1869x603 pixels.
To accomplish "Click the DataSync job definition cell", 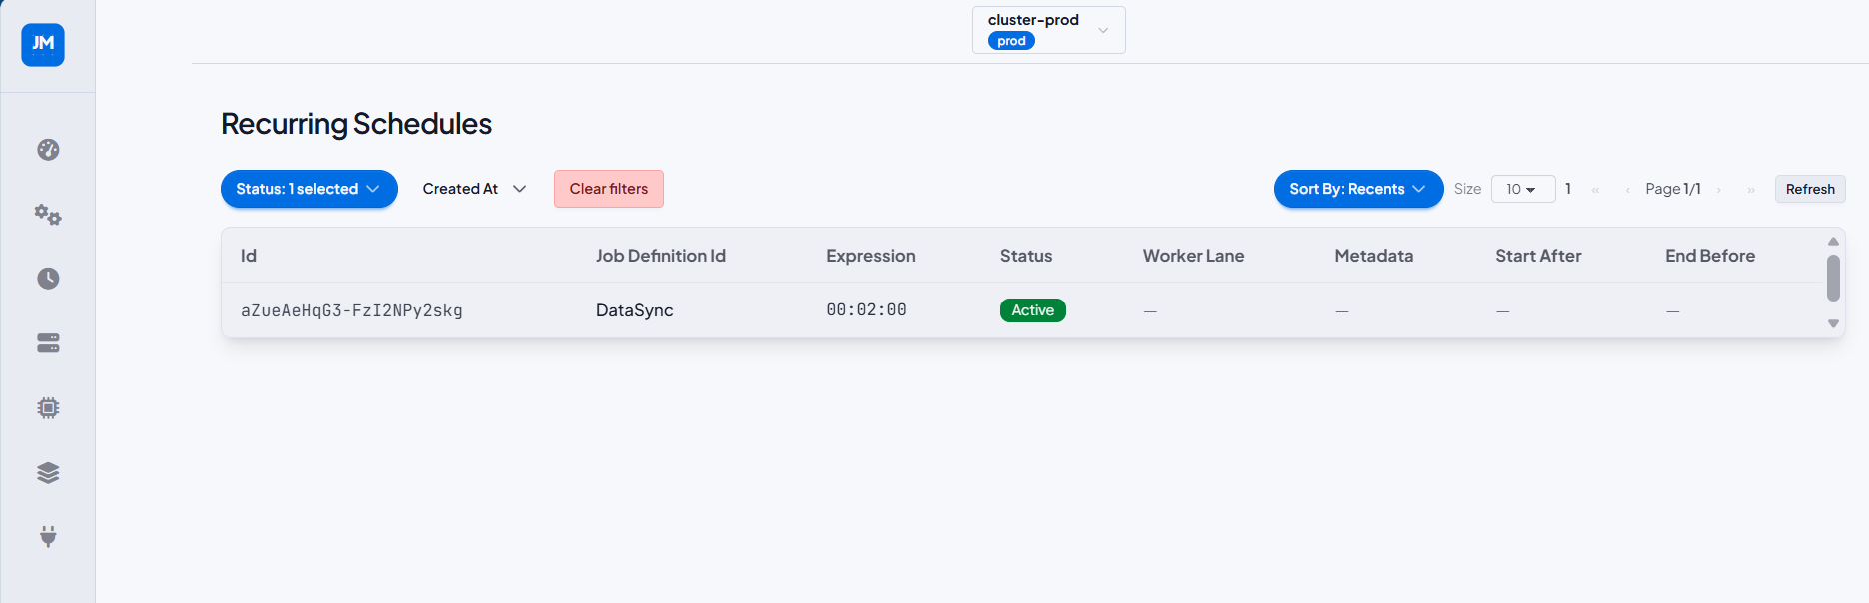I will pos(635,310).
